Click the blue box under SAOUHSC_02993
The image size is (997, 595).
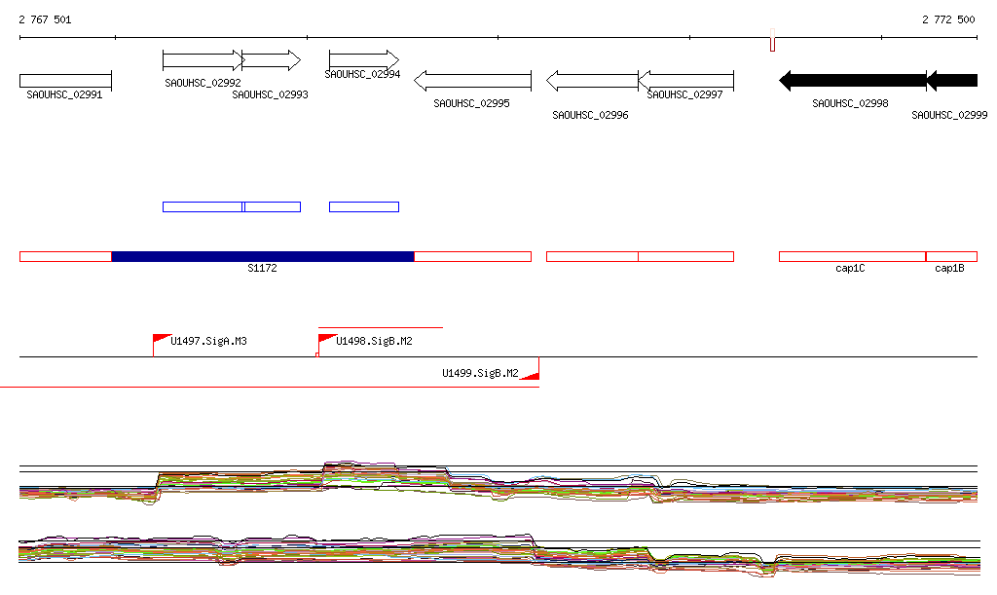pyautogui.click(x=273, y=206)
